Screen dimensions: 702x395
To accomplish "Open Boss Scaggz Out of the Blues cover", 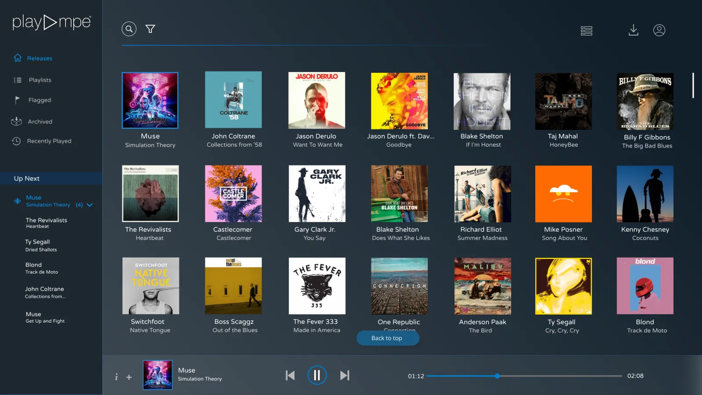I will tap(233, 286).
